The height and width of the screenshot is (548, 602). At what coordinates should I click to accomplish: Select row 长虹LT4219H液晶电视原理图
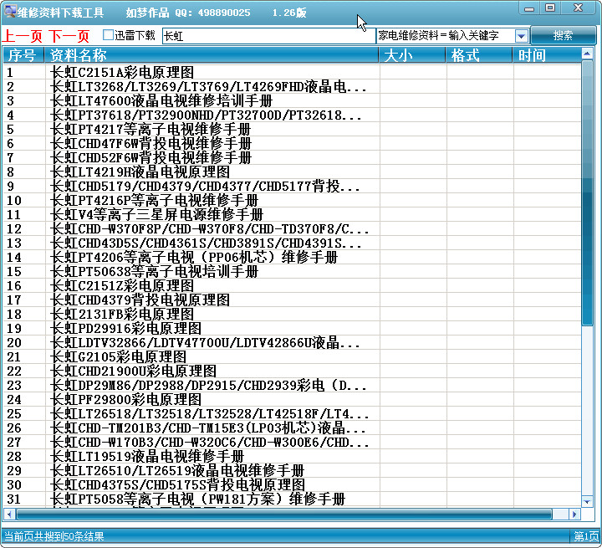click(x=292, y=172)
